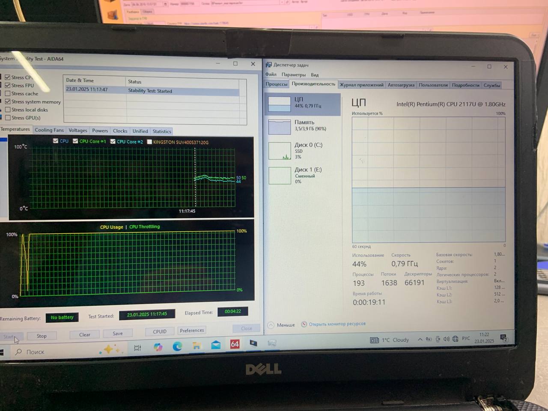
Task: Open the Параметры menu in Task Manager
Action: [294, 74]
